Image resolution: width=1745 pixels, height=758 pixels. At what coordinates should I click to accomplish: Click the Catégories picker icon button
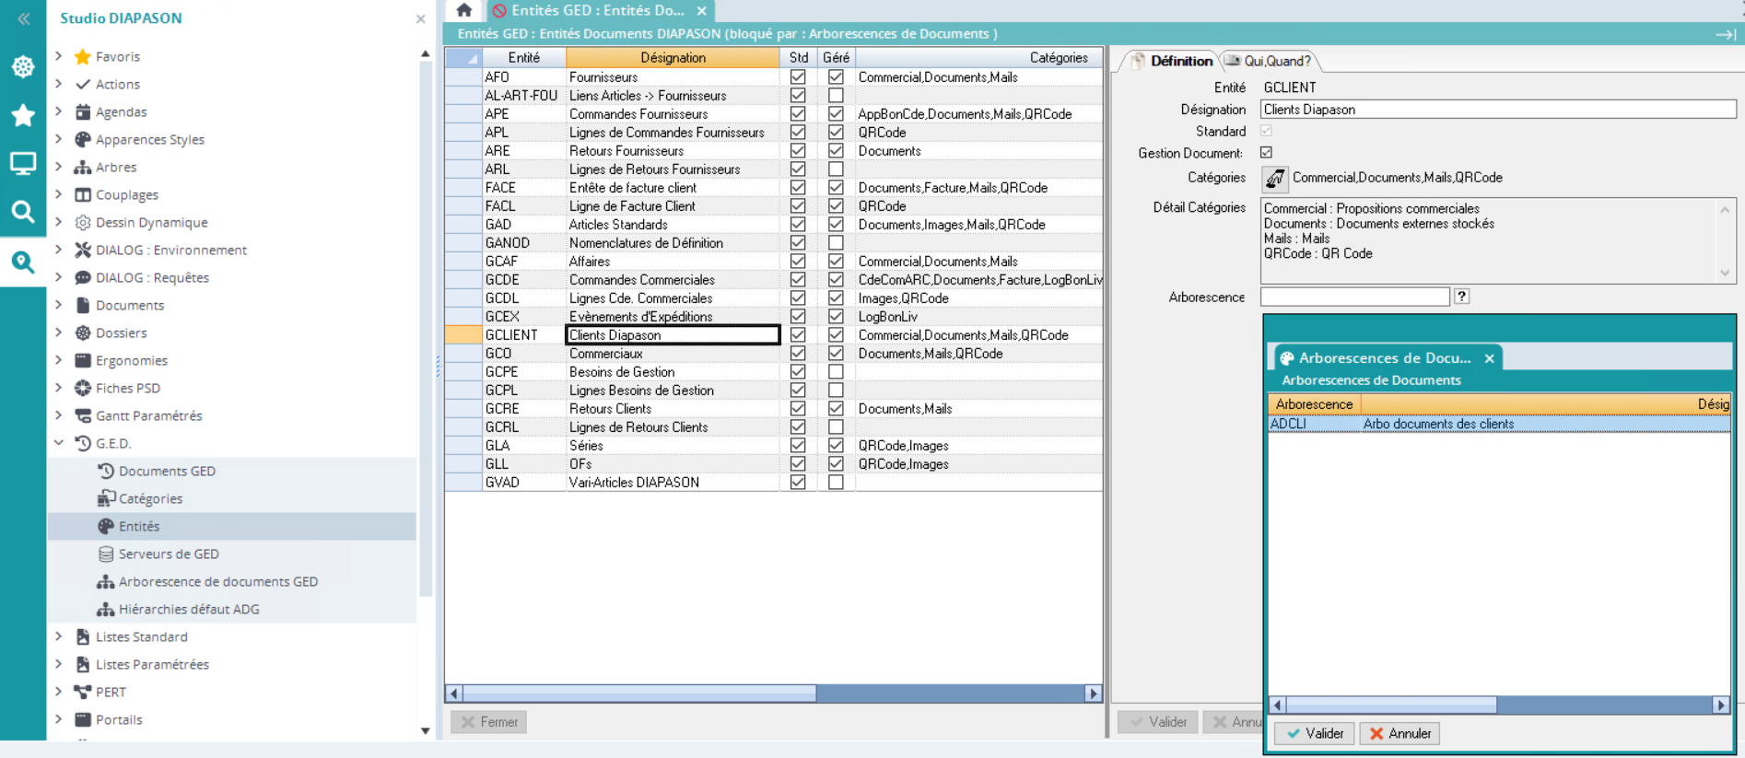click(x=1275, y=178)
